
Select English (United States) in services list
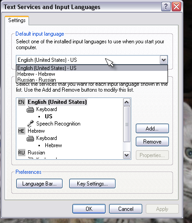point(57,102)
